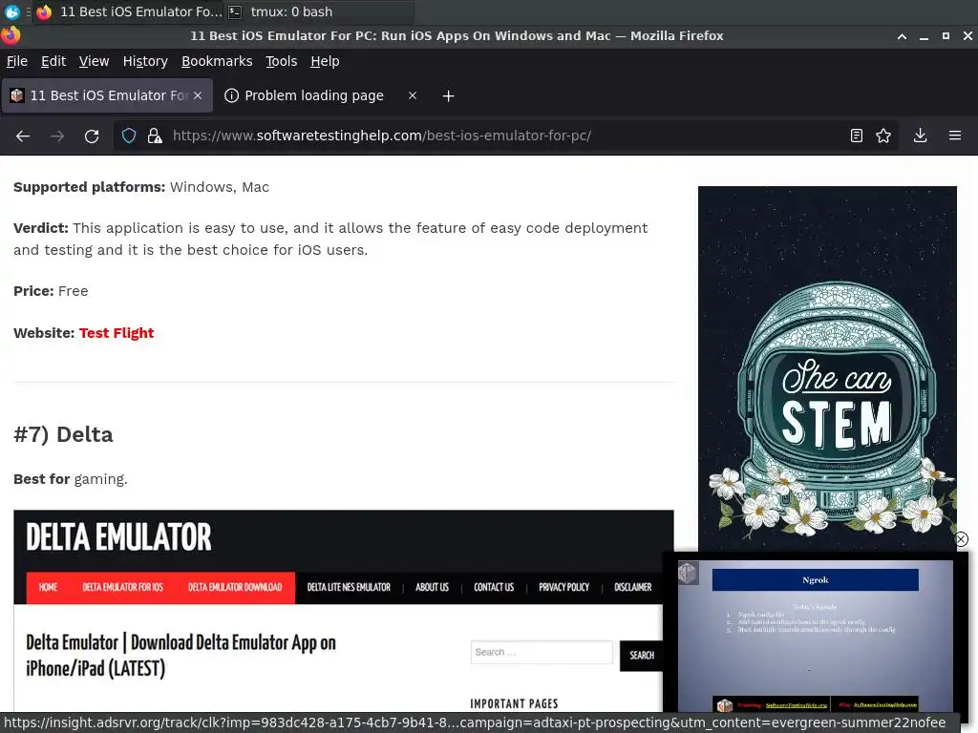Toggle reader view icon in address bar
Viewport: 978px width, 733px height.
pos(857,136)
